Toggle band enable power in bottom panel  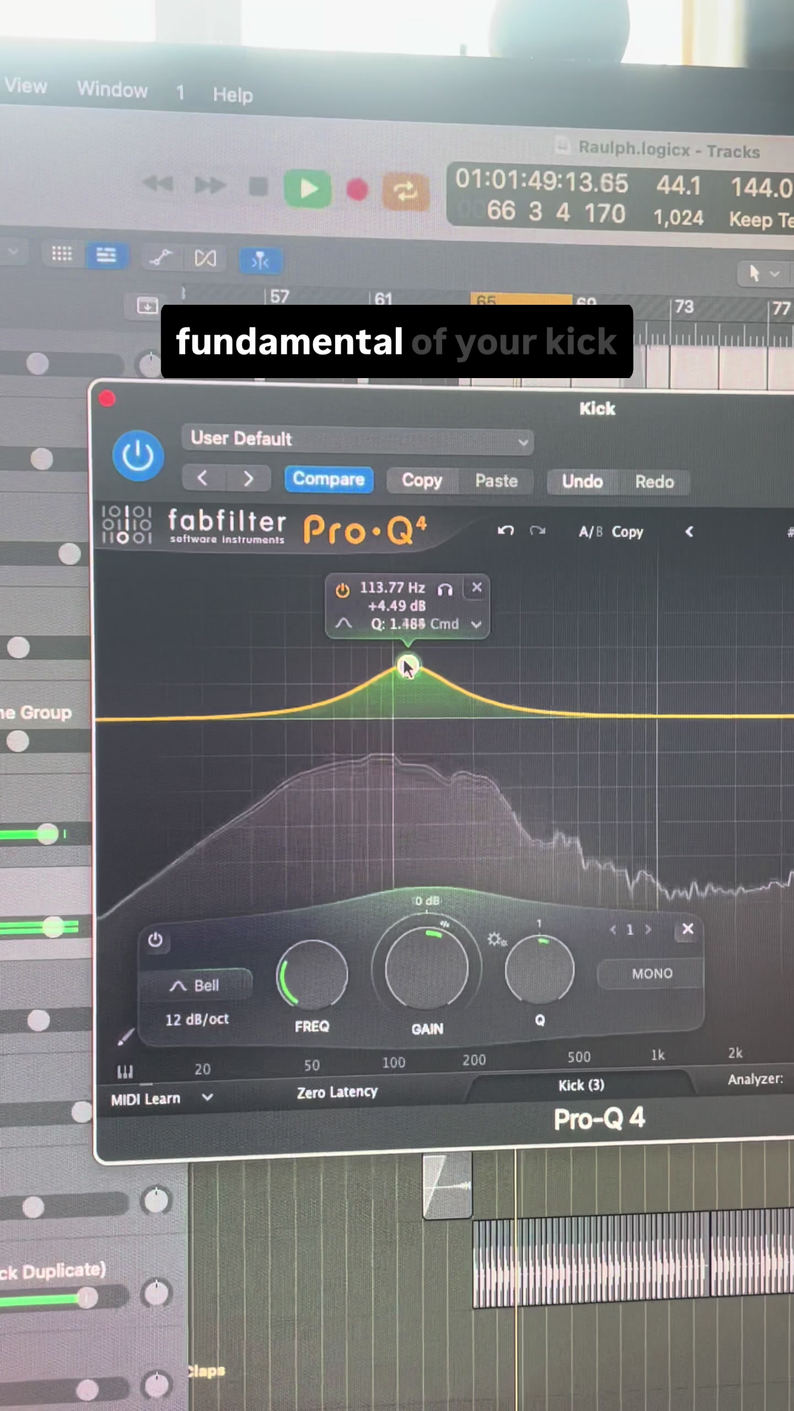(155, 940)
